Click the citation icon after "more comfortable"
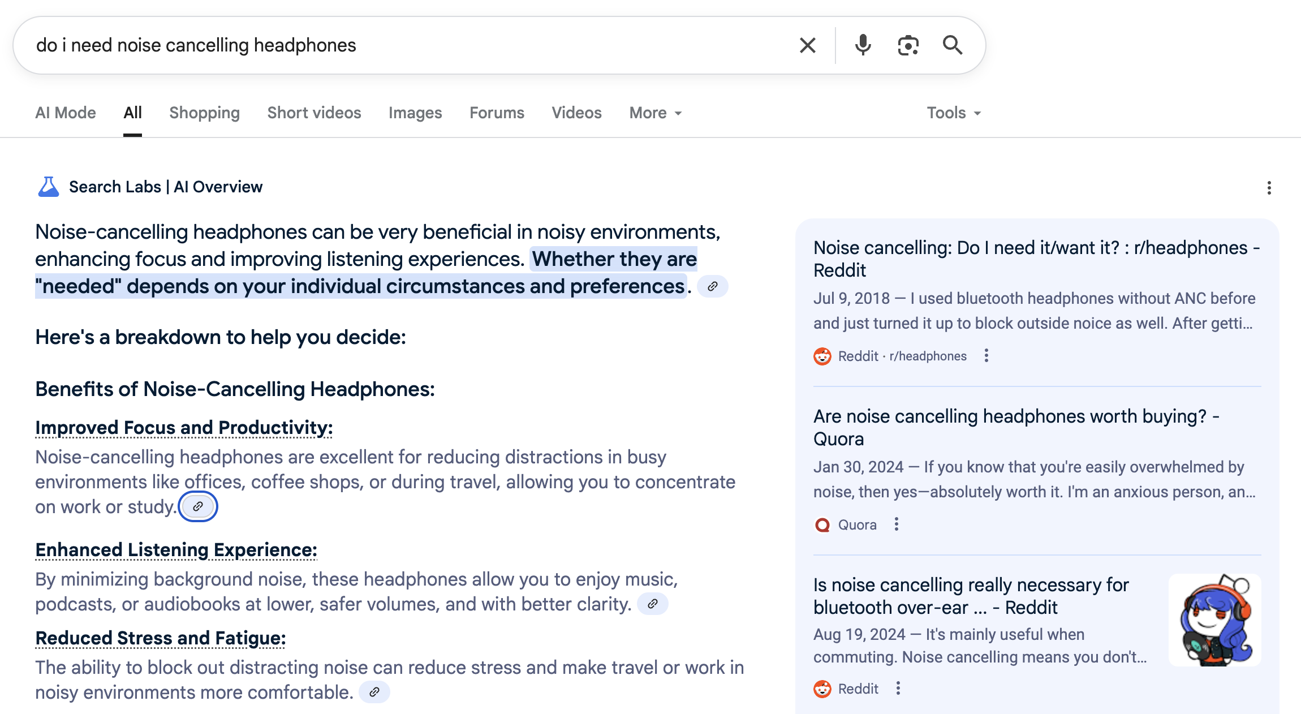Screen dimensions: 1301x714 click(x=375, y=691)
